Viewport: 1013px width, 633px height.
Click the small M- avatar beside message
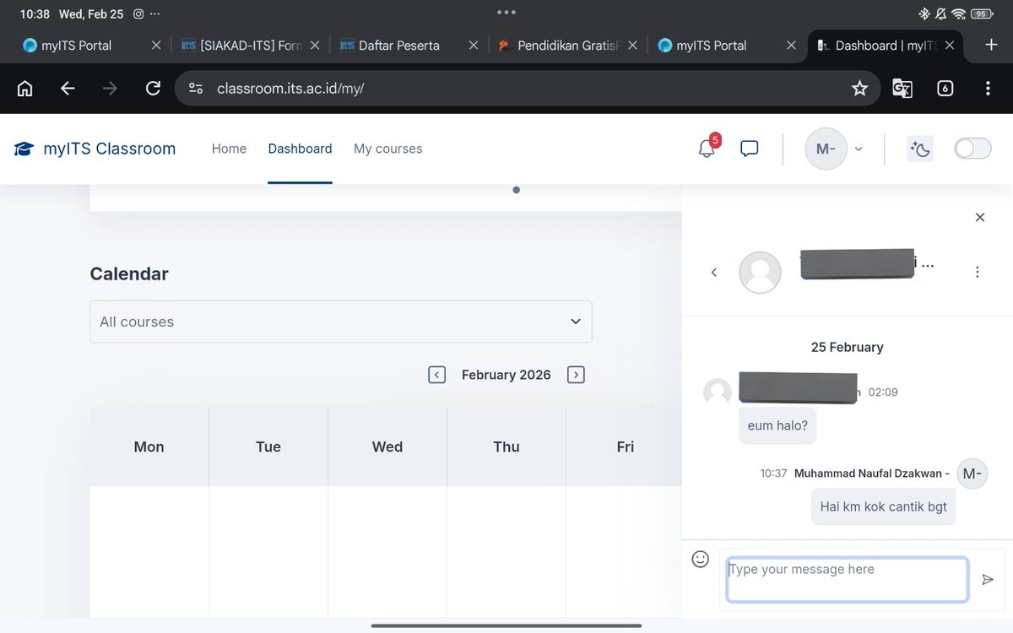[x=972, y=473]
